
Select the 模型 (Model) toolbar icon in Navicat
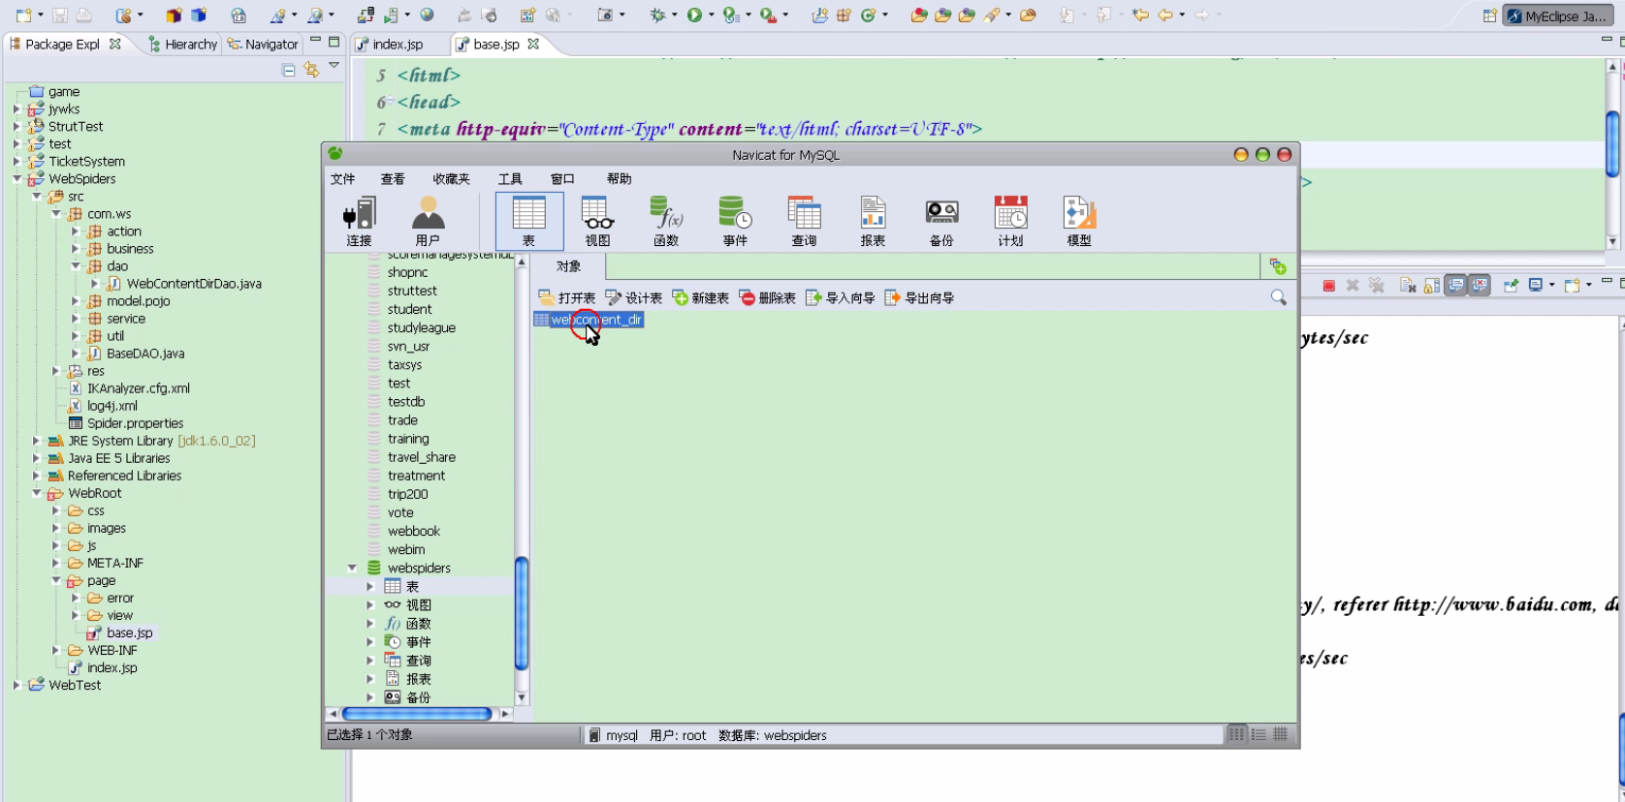(x=1079, y=221)
